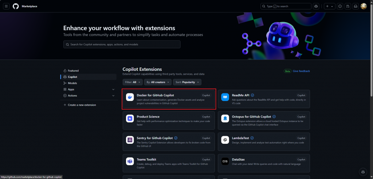Focus the Copilot extensions search field
Image resolution: width=373 pixels, height=179 pixels.
coord(122,44)
